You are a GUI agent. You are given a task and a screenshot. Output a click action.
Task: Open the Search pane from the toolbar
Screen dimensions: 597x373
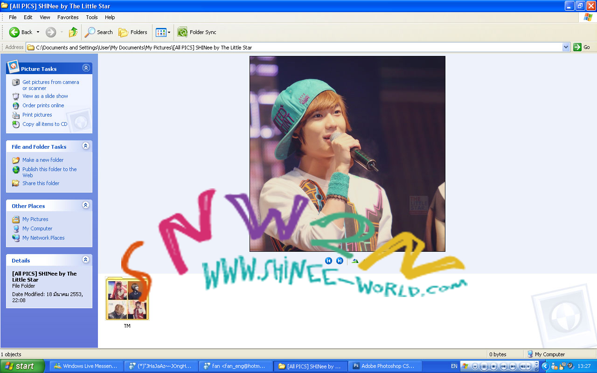99,32
